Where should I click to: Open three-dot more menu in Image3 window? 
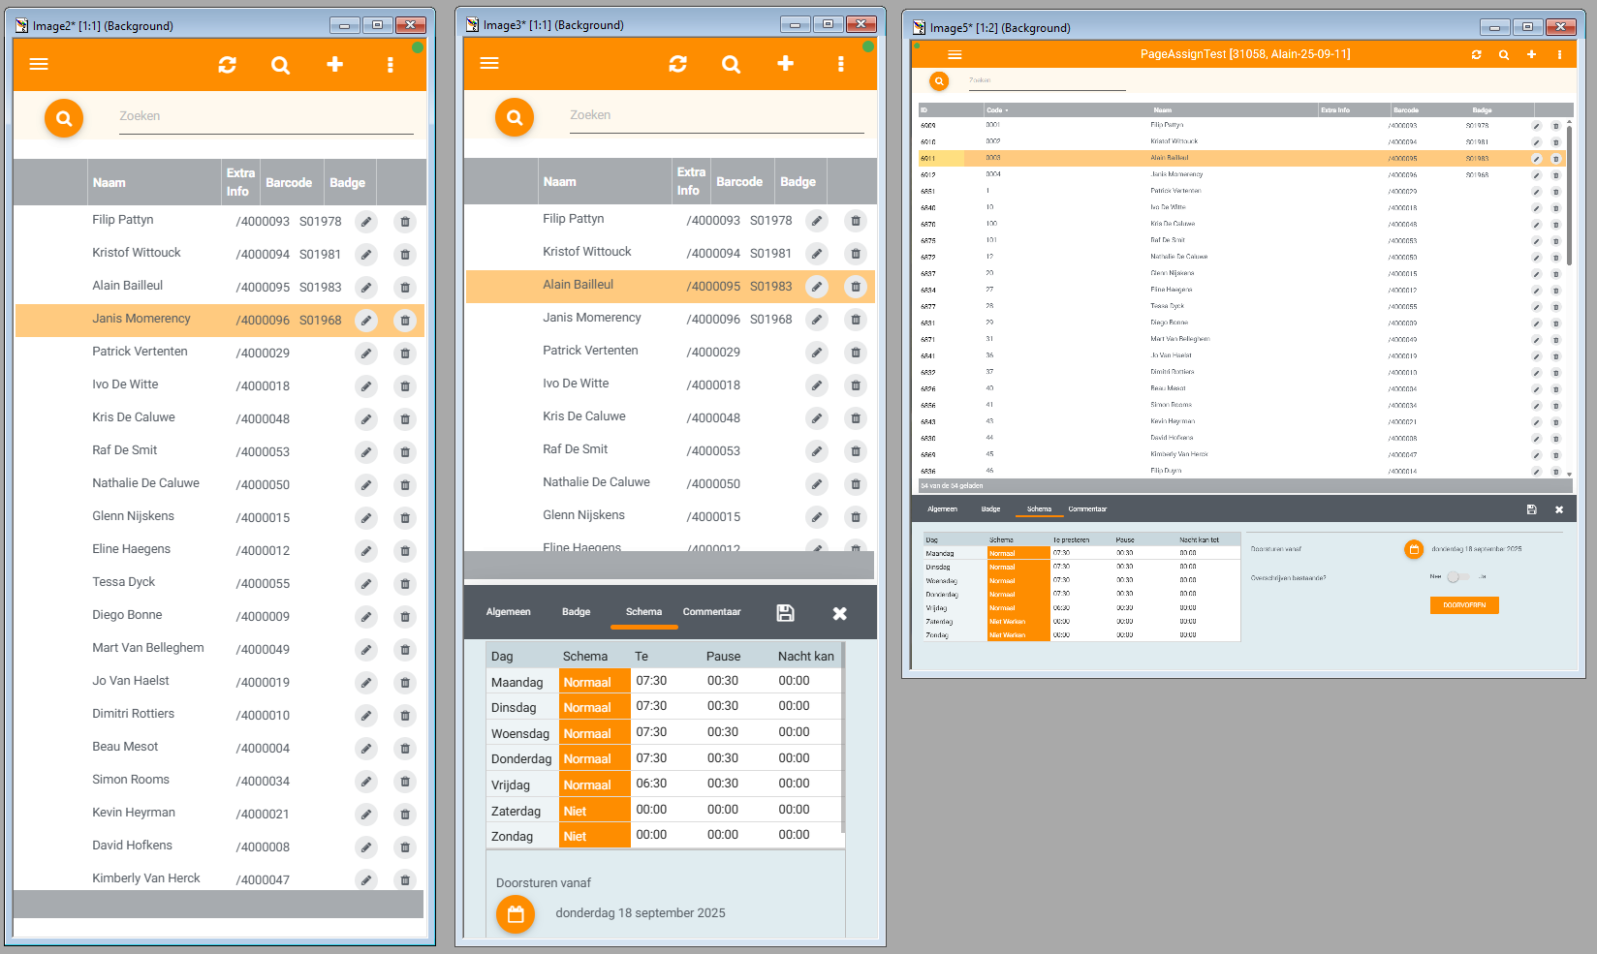pyautogui.click(x=841, y=64)
